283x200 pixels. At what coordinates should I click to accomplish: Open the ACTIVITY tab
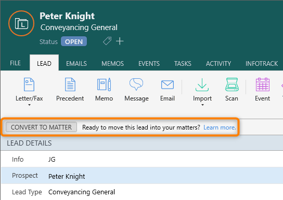(x=218, y=63)
